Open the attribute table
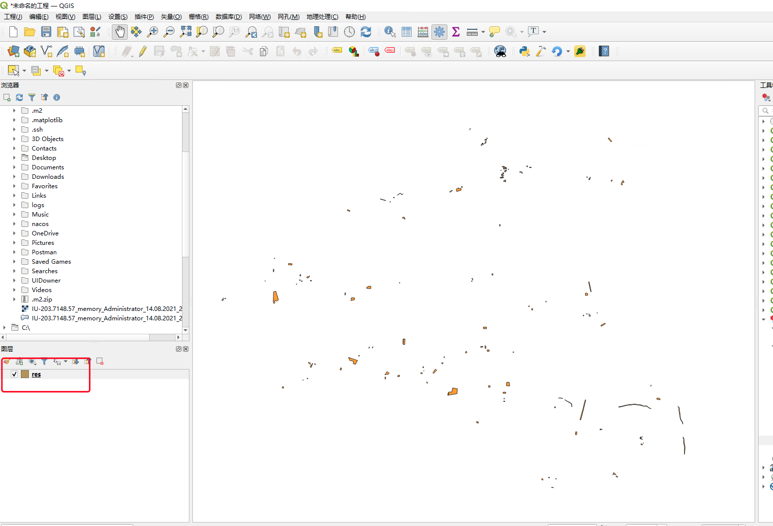This screenshot has height=526, width=773. [407, 32]
